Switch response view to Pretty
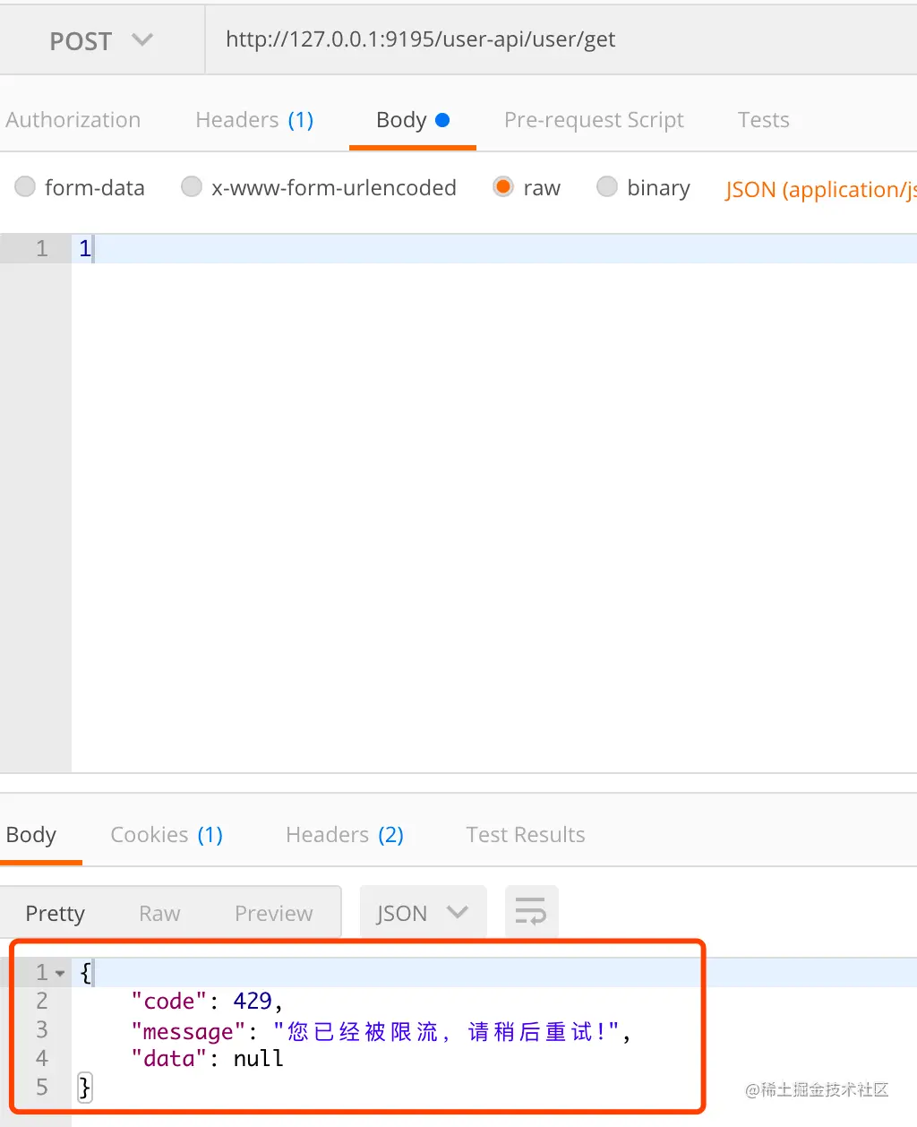Image resolution: width=917 pixels, height=1127 pixels. pyautogui.click(x=56, y=913)
